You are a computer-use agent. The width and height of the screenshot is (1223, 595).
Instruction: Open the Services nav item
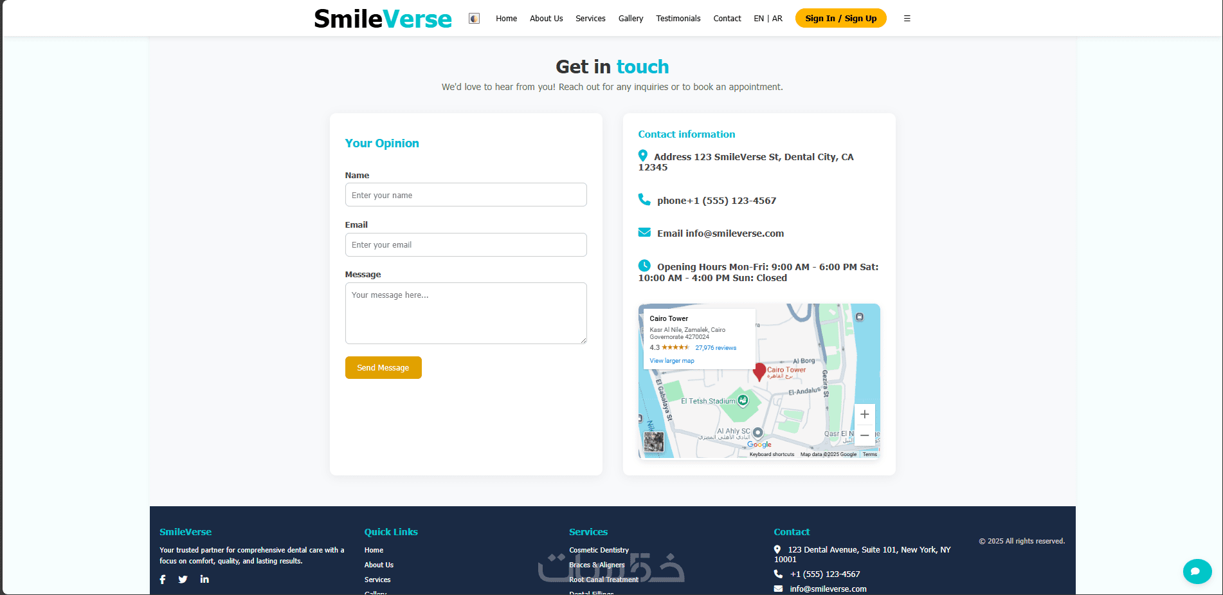[590, 19]
